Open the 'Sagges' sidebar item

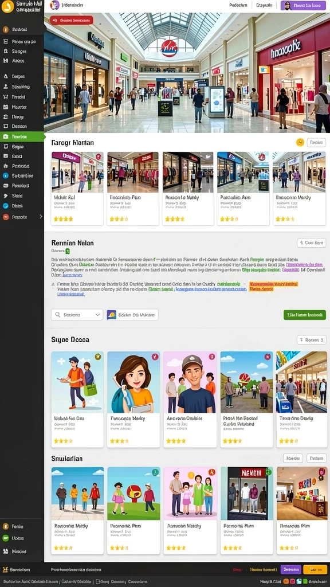(x=22, y=51)
